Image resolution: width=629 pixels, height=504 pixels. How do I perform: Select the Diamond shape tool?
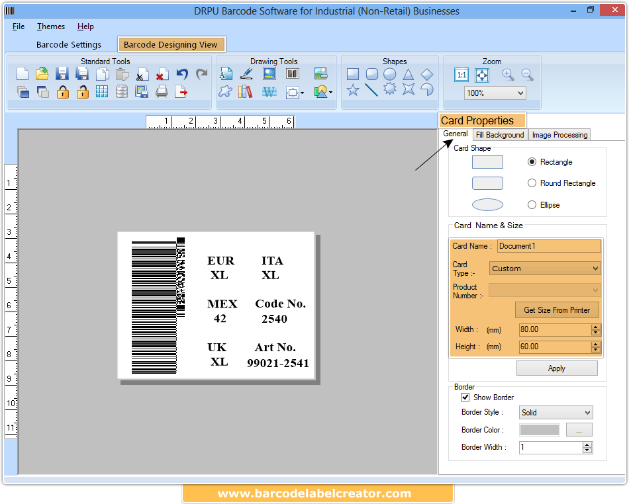pyautogui.click(x=427, y=74)
